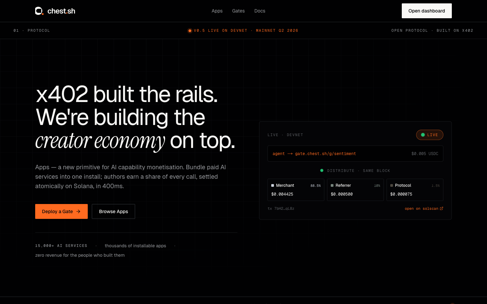Click the Merchant square color marker
Viewport: 487px width, 304px height.
(273, 185)
